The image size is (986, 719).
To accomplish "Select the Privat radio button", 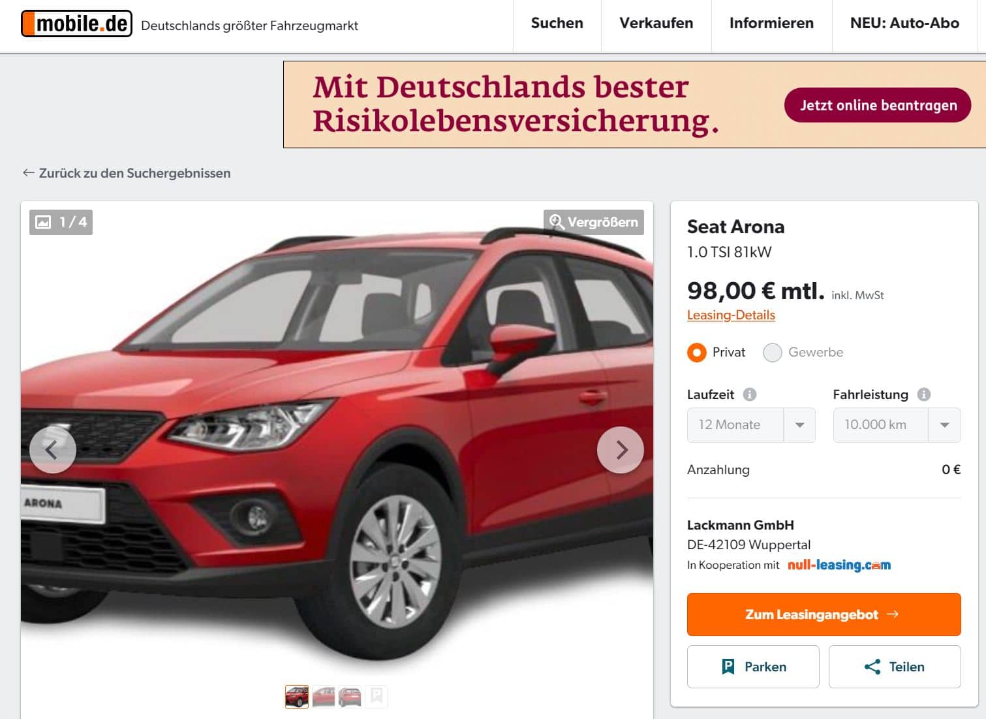I will click(x=697, y=353).
